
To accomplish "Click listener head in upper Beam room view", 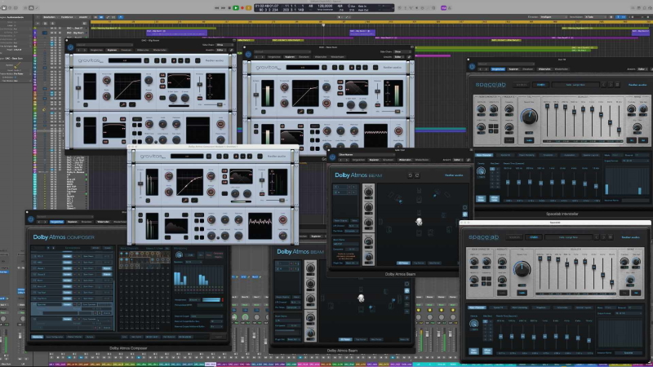I will 419,222.
